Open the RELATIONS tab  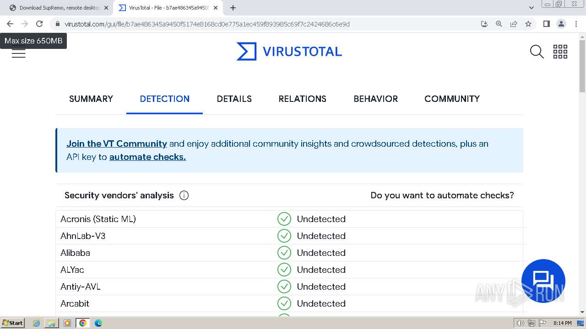[x=303, y=99]
